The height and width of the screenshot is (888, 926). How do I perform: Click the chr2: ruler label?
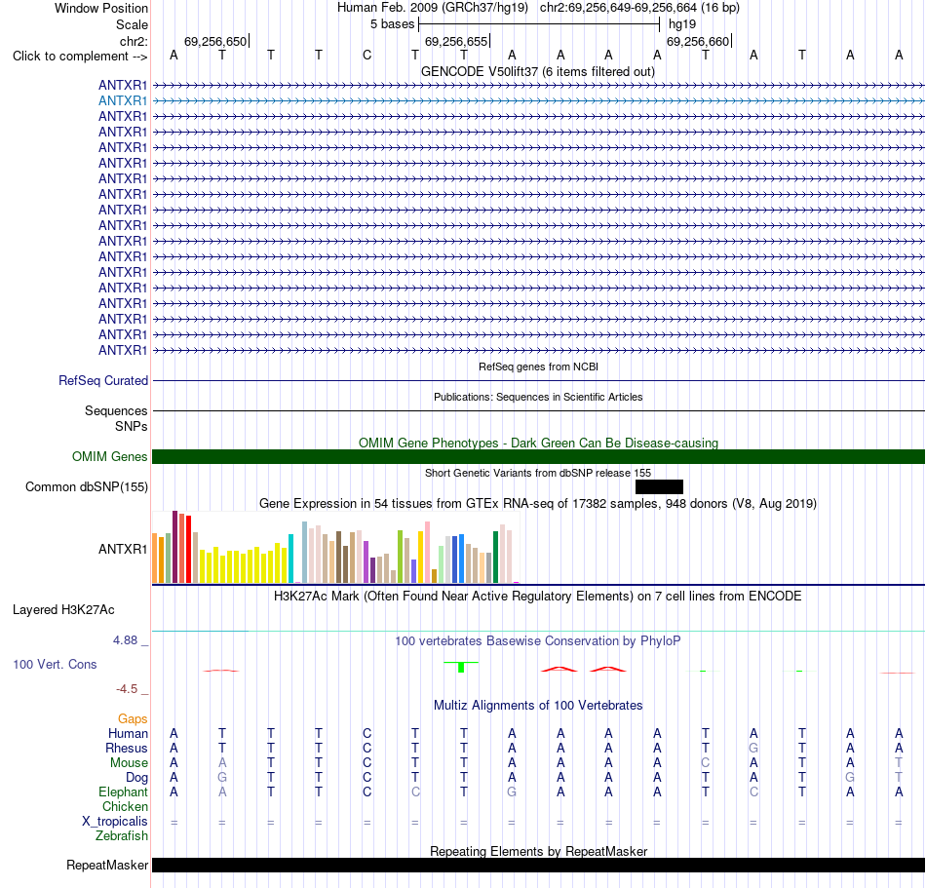[134, 41]
